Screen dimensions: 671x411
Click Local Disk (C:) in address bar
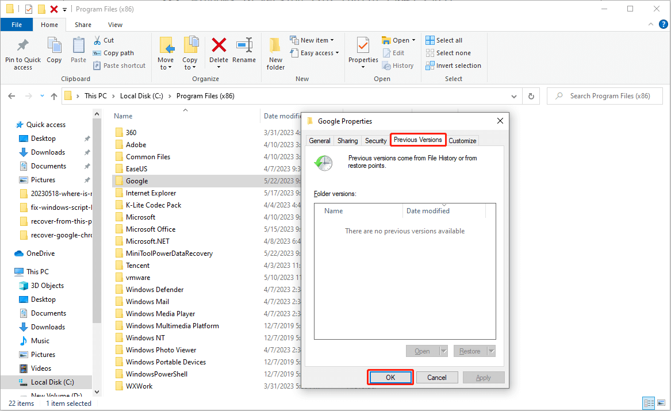141,96
